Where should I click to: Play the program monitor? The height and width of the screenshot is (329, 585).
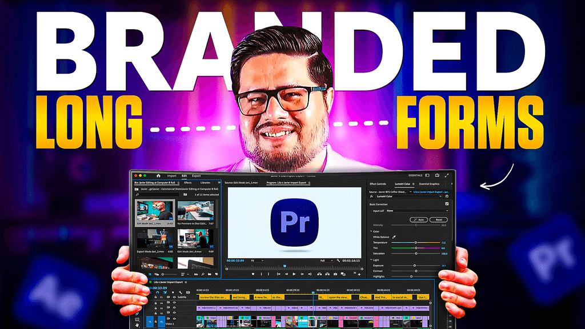[294, 274]
